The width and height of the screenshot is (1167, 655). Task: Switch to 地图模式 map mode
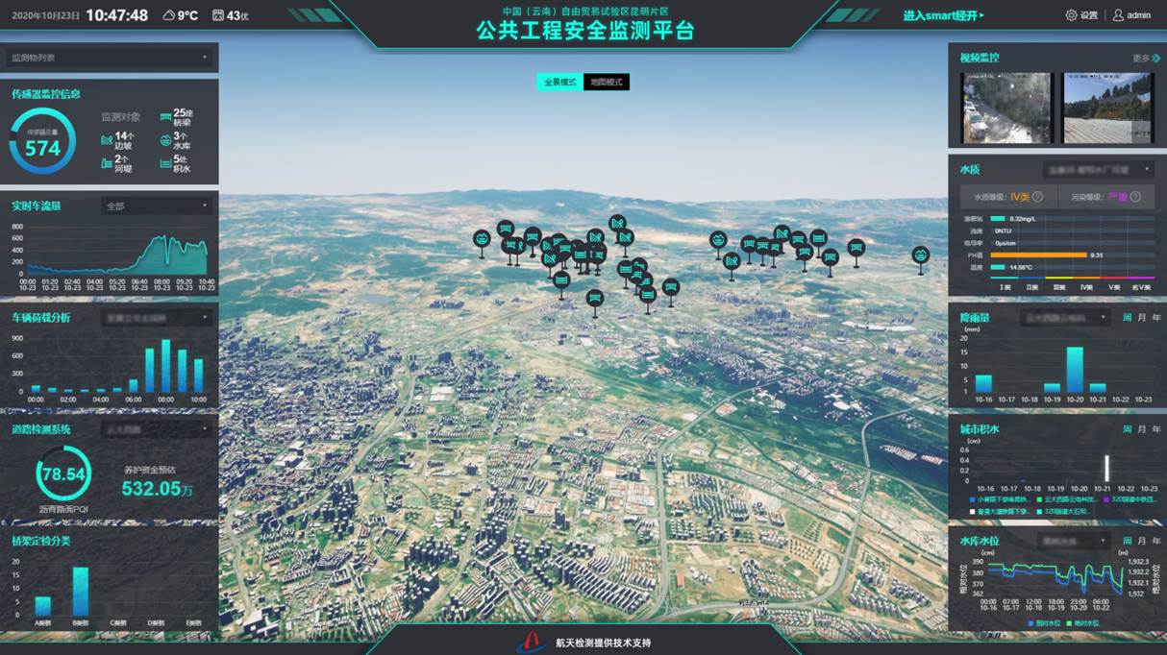606,83
